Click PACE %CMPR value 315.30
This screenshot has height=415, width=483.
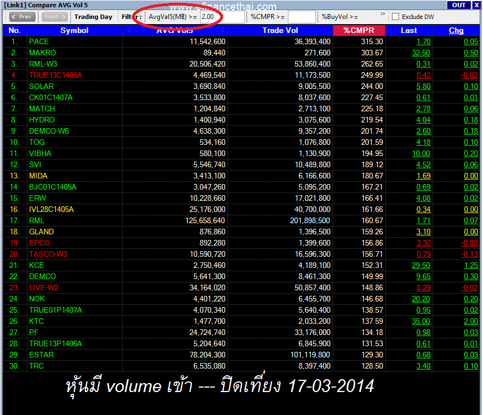pyautogui.click(x=372, y=41)
